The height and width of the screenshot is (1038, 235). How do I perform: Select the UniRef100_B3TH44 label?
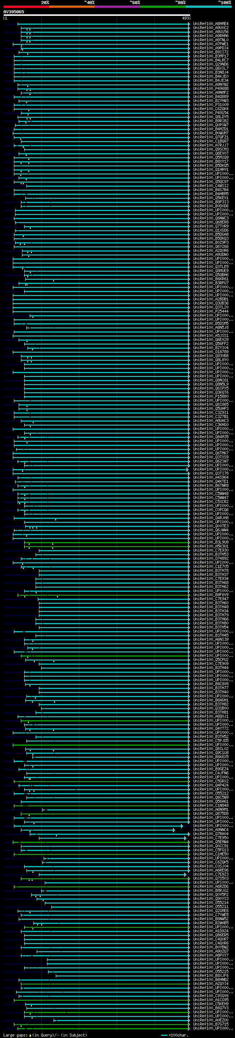(211, 668)
